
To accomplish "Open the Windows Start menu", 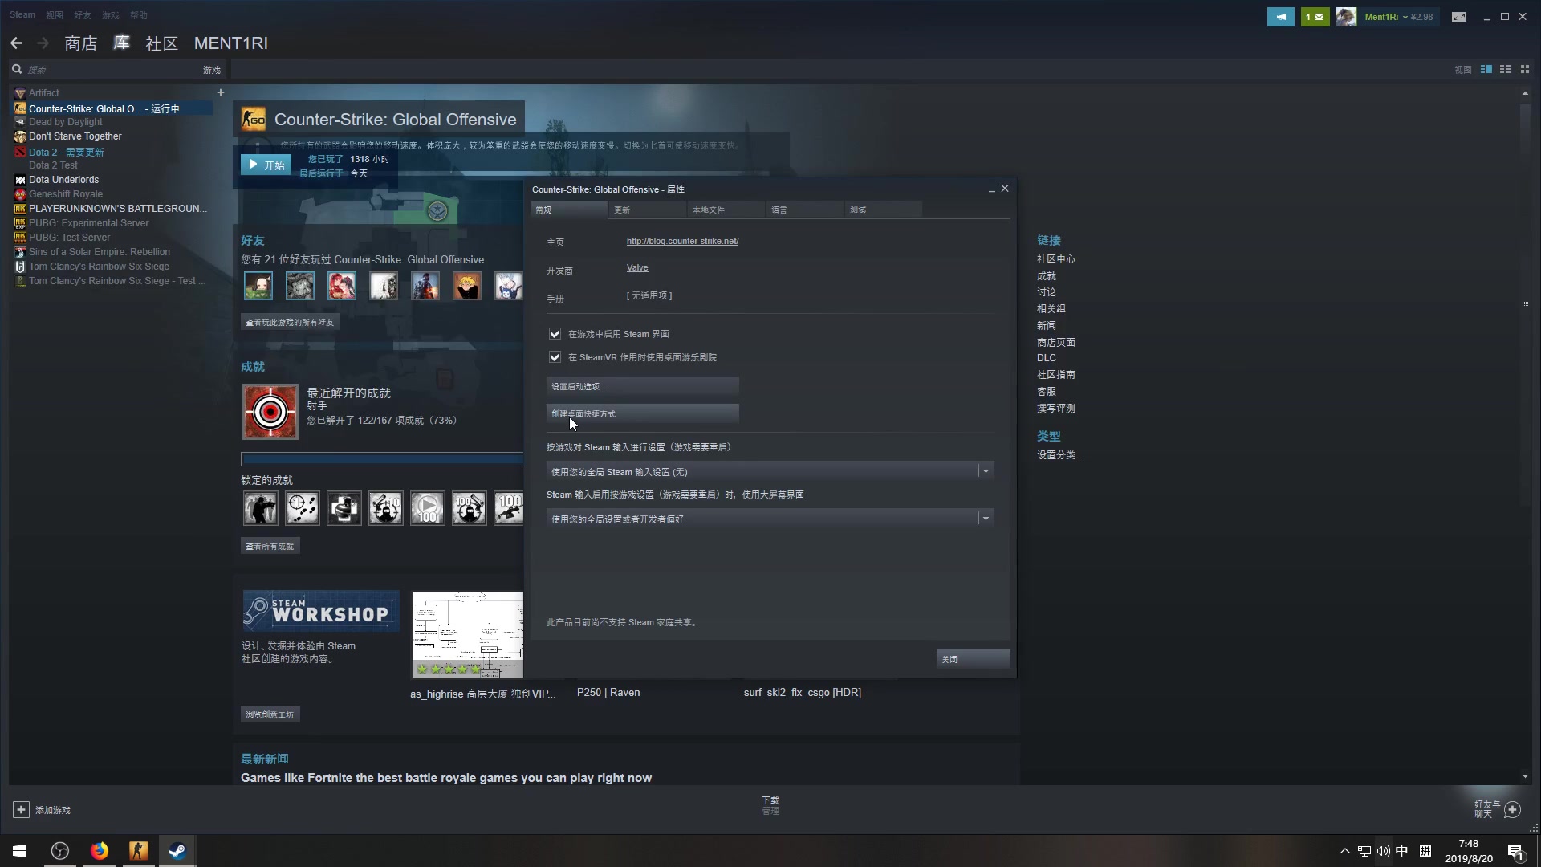I will [19, 851].
